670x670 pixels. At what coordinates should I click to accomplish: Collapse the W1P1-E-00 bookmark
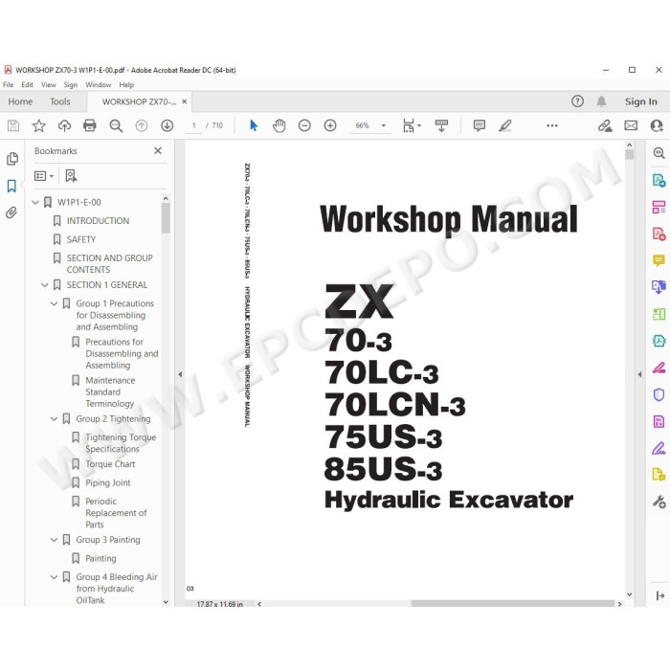[35, 202]
